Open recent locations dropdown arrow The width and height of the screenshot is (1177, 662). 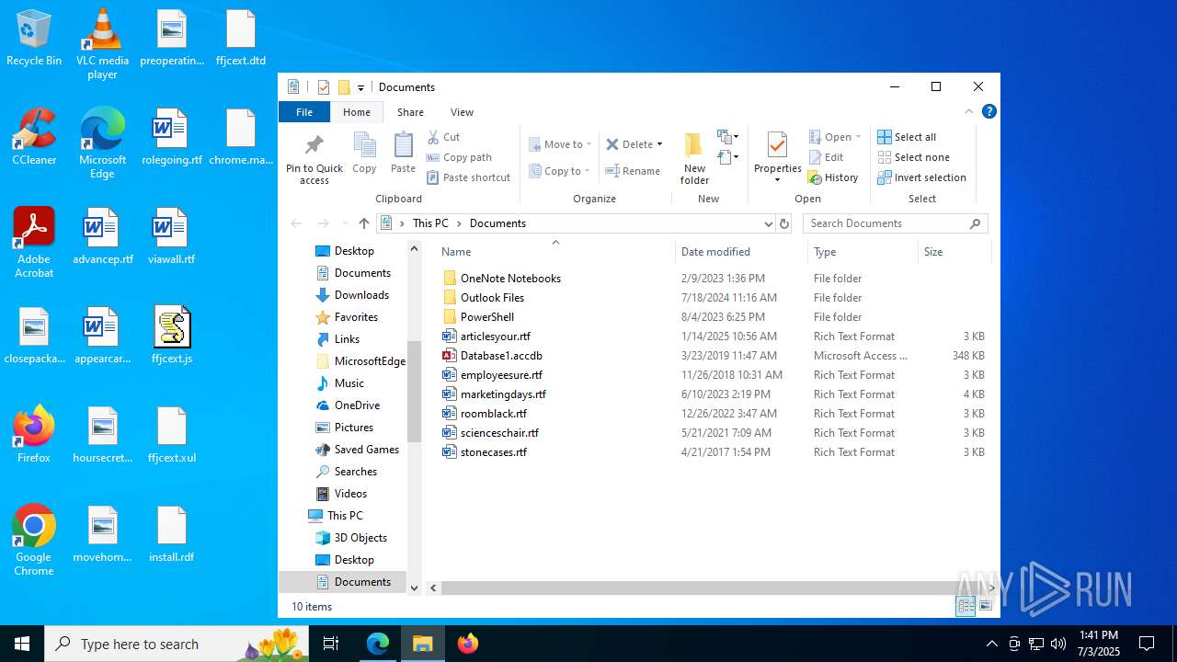(x=345, y=223)
